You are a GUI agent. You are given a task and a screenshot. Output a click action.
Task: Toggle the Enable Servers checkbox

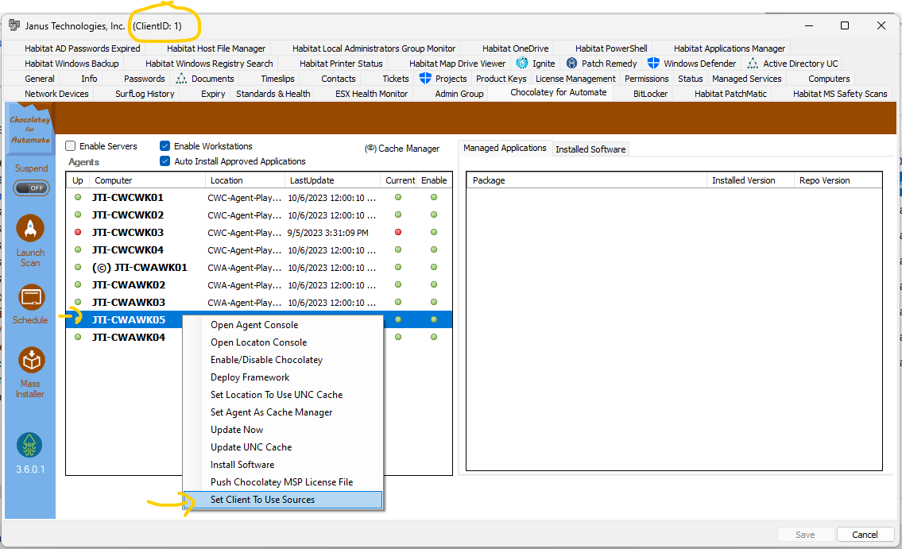(71, 146)
